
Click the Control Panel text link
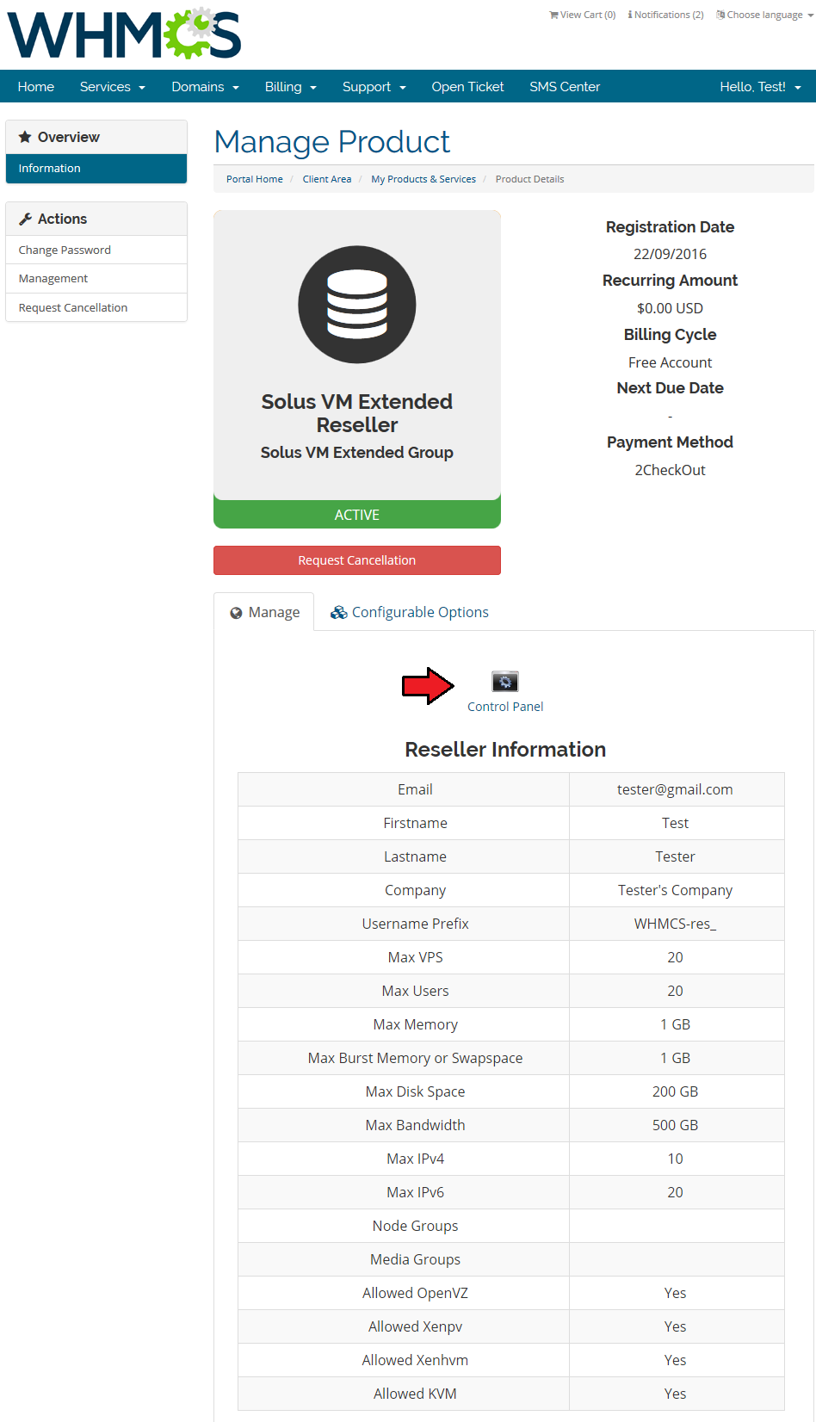pyautogui.click(x=505, y=707)
